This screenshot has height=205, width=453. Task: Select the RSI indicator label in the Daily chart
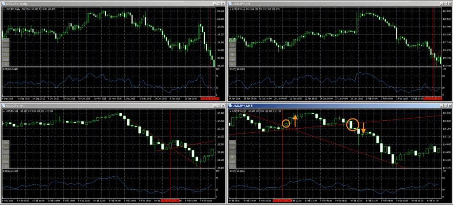coord(10,69)
